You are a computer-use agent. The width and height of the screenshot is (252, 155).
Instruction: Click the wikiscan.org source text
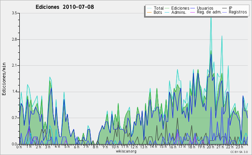point(126,151)
